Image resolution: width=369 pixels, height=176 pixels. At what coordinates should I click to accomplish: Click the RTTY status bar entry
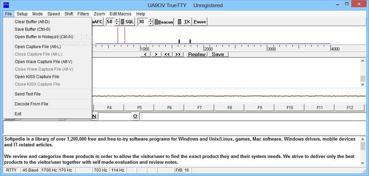[x=11, y=170]
